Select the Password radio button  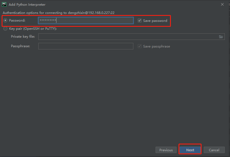pyautogui.click(x=5, y=20)
